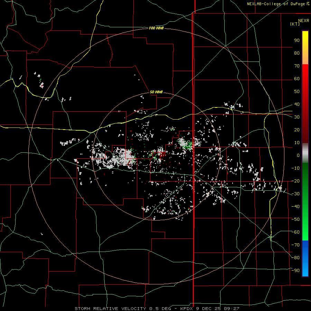The image size is (311, 311).
Task: Click the positive 10 scale value
Action: pos(297,143)
